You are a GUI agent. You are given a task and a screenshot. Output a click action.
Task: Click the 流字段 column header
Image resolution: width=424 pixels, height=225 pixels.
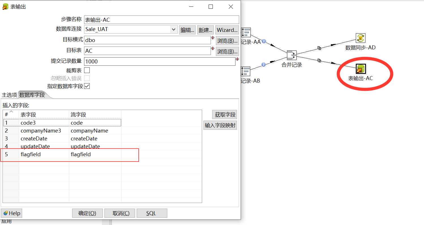coord(95,114)
